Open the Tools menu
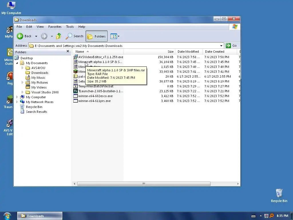The height and width of the screenshot is (220, 293). 70,27
